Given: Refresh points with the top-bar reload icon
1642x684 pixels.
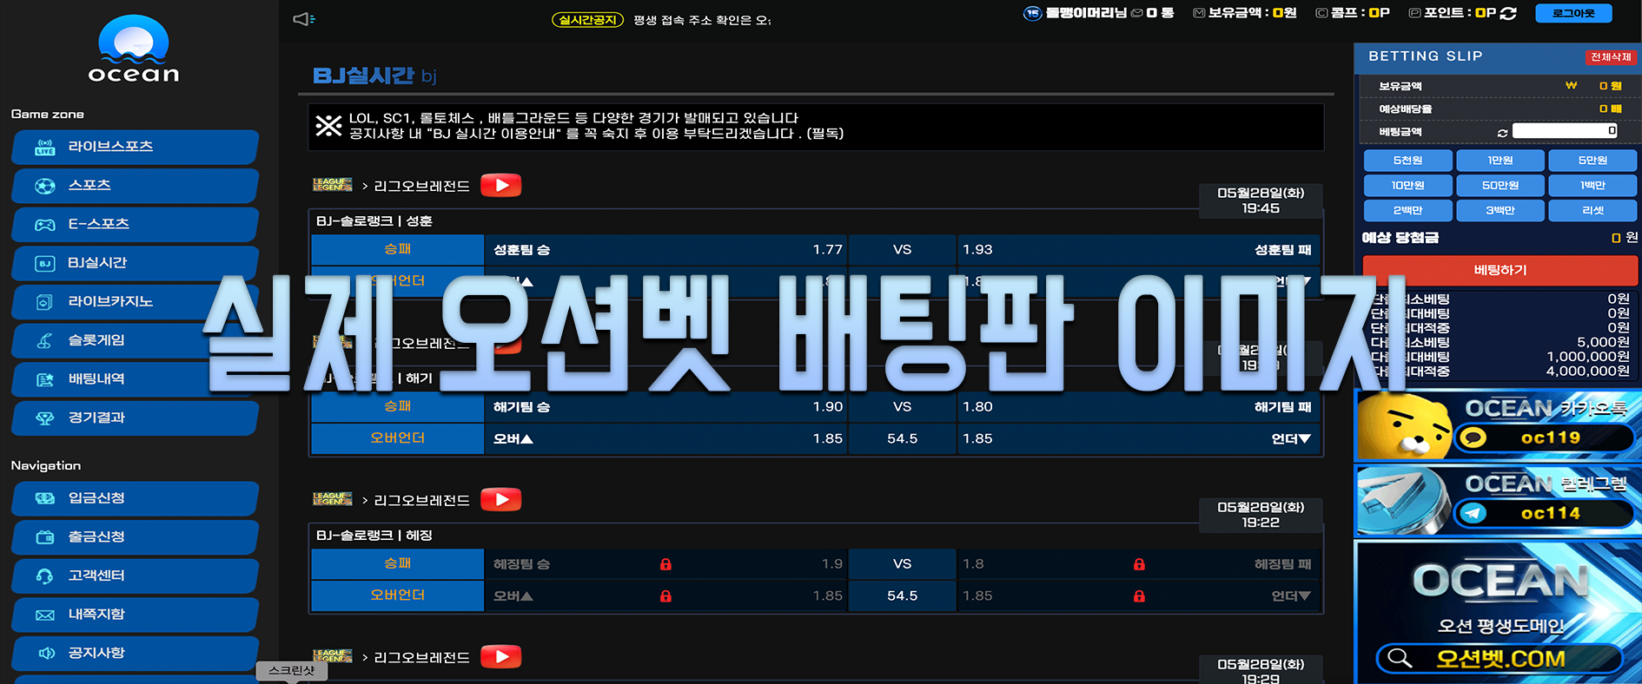Looking at the screenshot, I should point(1508,13).
